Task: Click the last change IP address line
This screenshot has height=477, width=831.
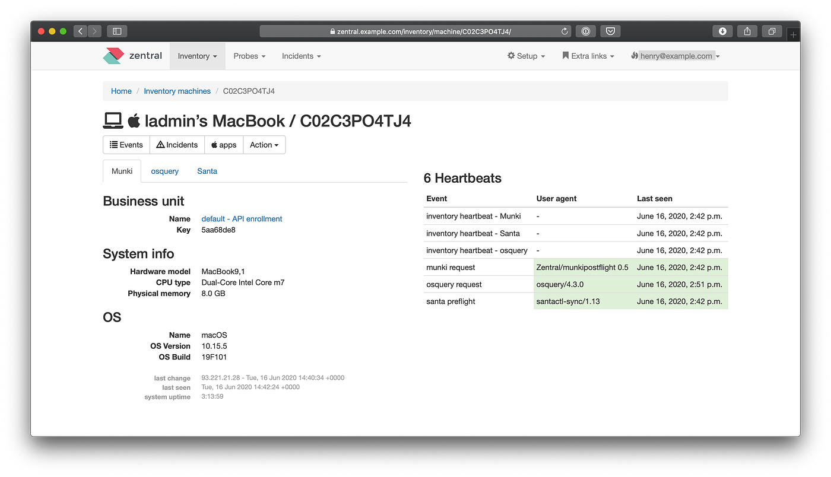Action: pos(273,378)
